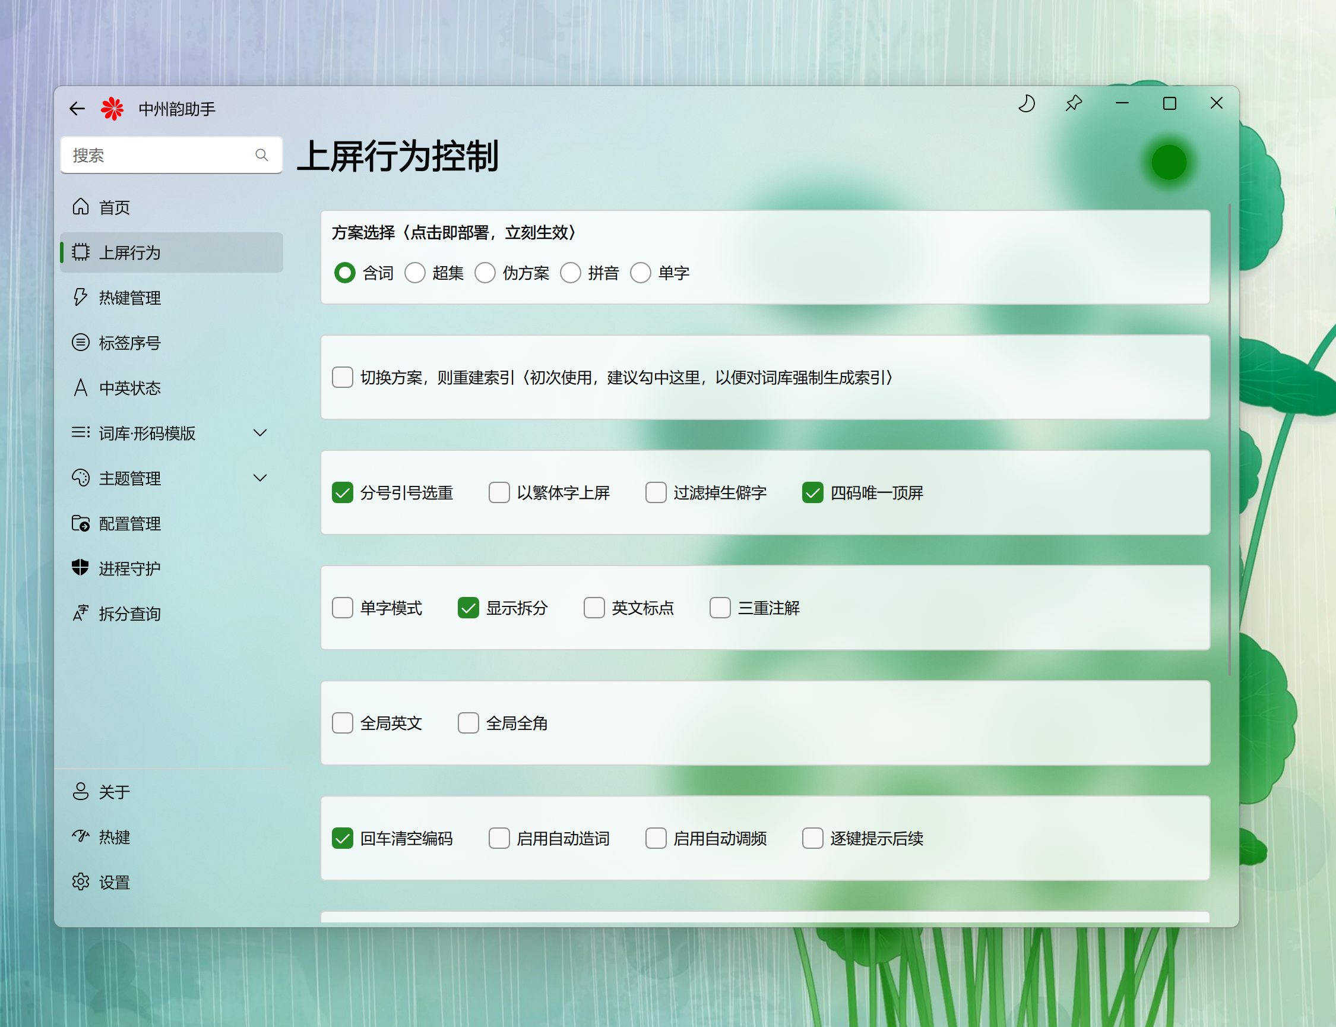
Task: Open 拆分查询 in sidebar
Action: coord(129,614)
